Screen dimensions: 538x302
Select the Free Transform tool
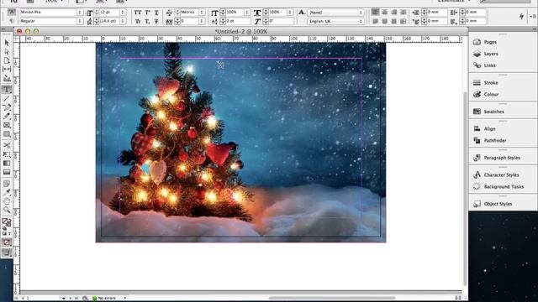click(x=7, y=154)
